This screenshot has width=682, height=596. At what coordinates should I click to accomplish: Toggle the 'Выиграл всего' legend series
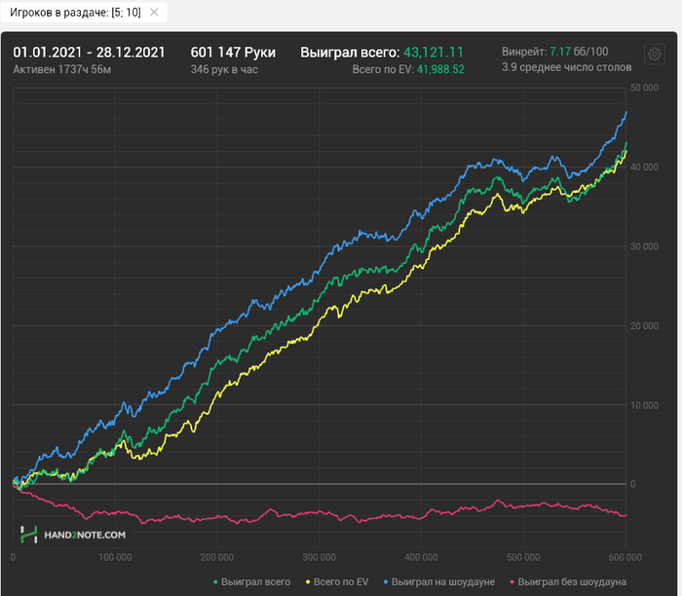tap(251, 581)
